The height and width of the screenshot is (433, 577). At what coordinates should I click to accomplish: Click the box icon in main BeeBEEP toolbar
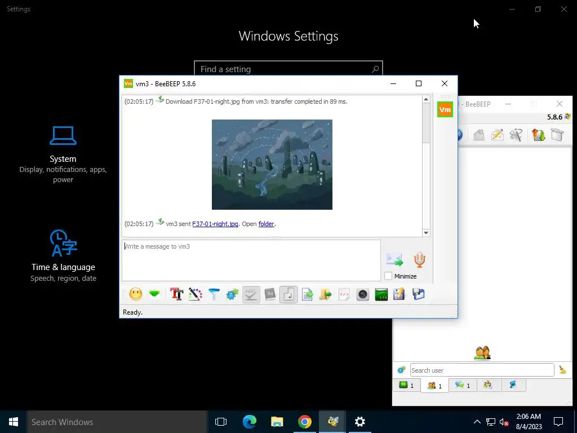pyautogui.click(x=557, y=135)
